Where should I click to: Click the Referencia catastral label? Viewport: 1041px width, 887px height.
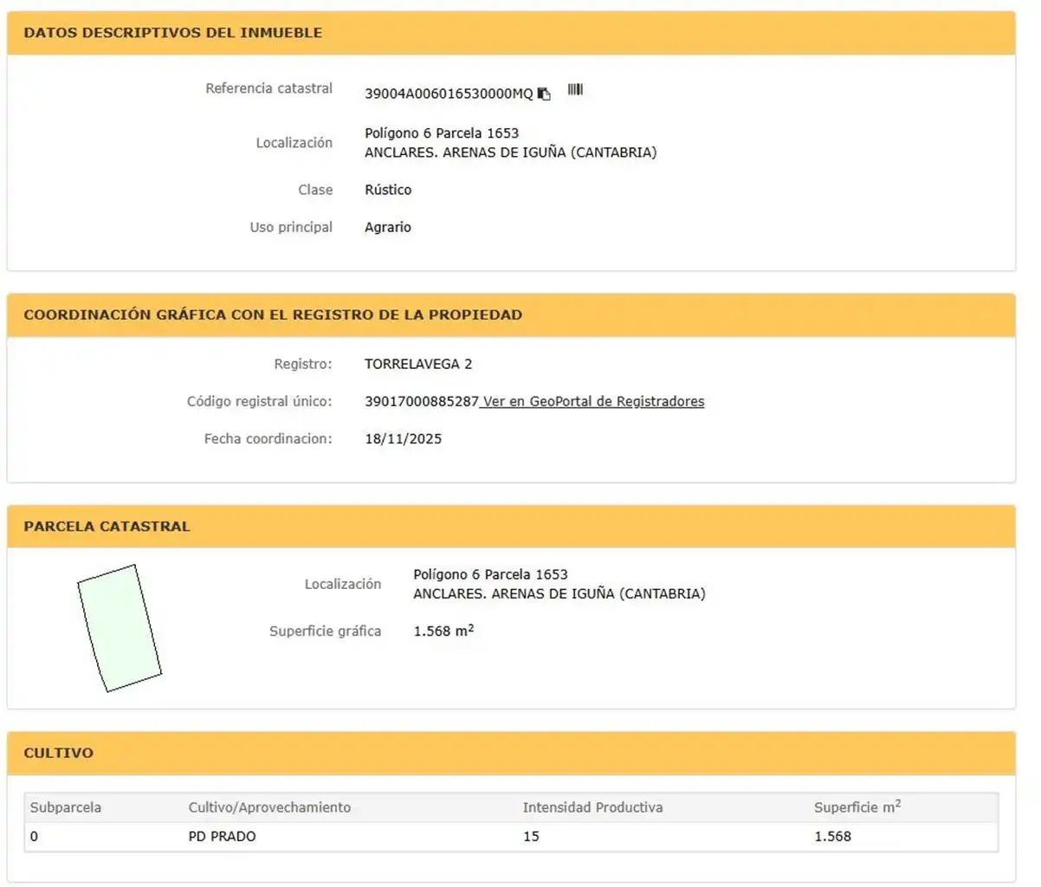pyautogui.click(x=268, y=88)
